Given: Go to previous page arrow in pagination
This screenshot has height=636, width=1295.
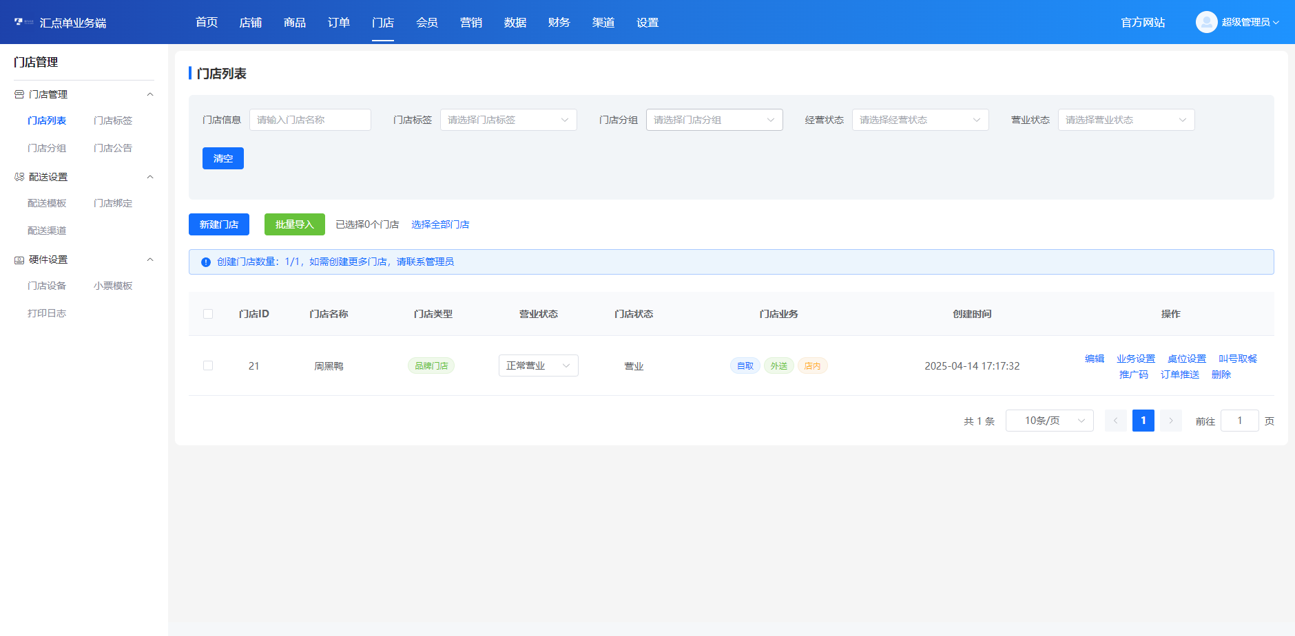Looking at the screenshot, I should [x=1115, y=421].
